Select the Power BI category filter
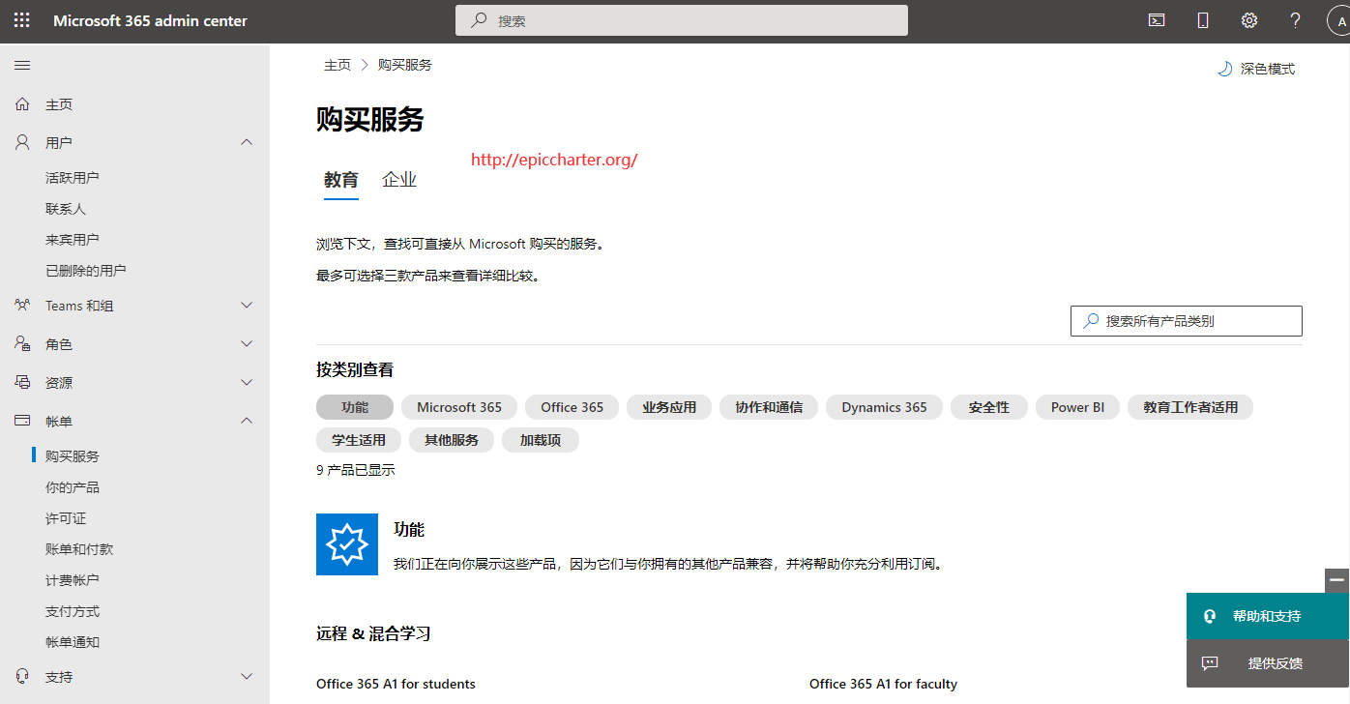The height and width of the screenshot is (704, 1350). (1077, 407)
